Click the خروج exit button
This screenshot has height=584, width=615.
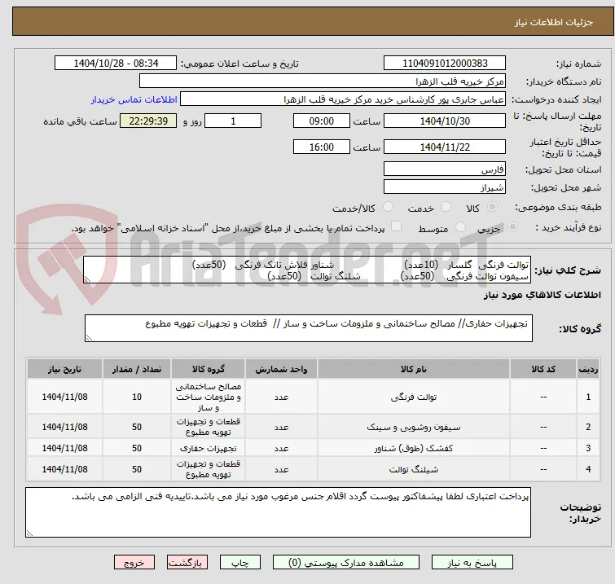[134, 563]
